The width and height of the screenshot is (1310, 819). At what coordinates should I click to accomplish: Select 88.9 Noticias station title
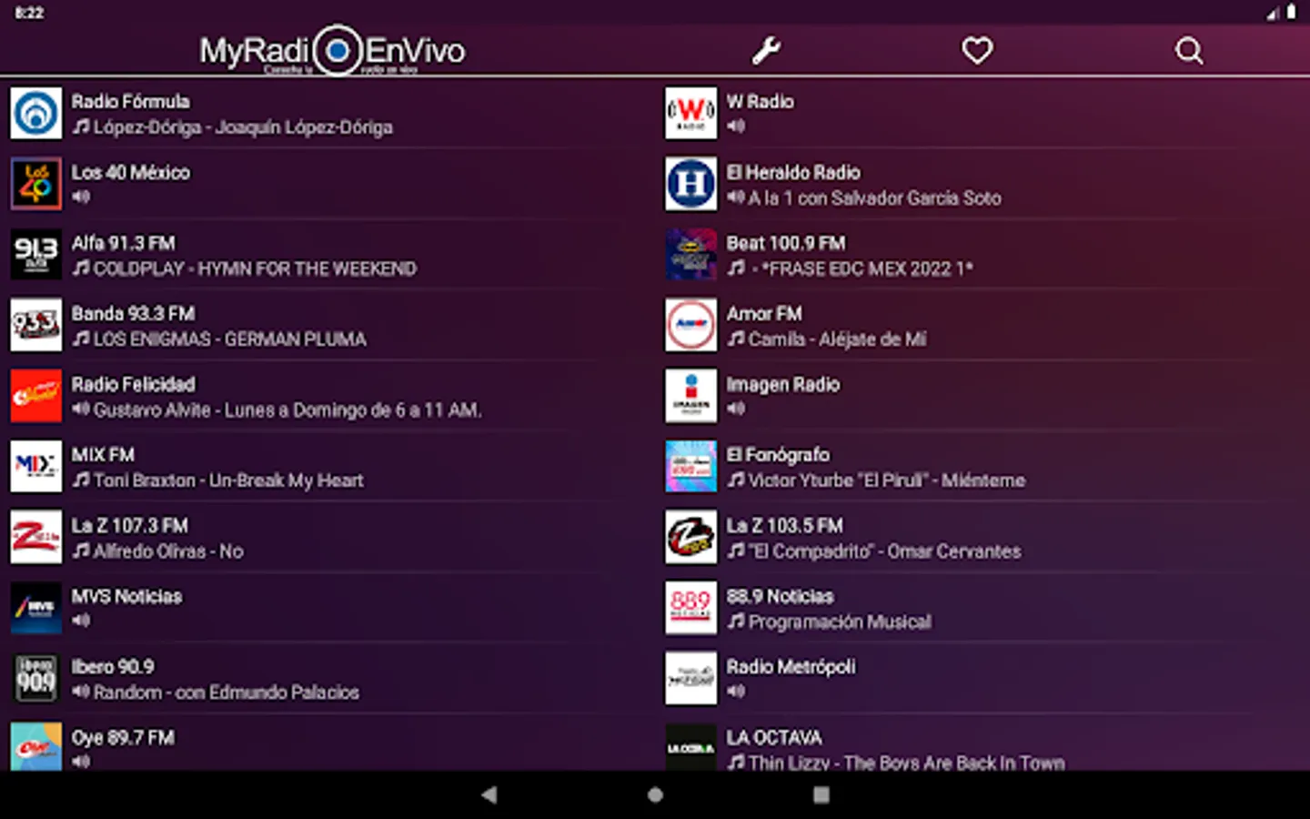click(x=780, y=597)
